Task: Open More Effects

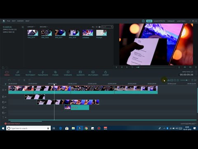Action: click(x=159, y=21)
